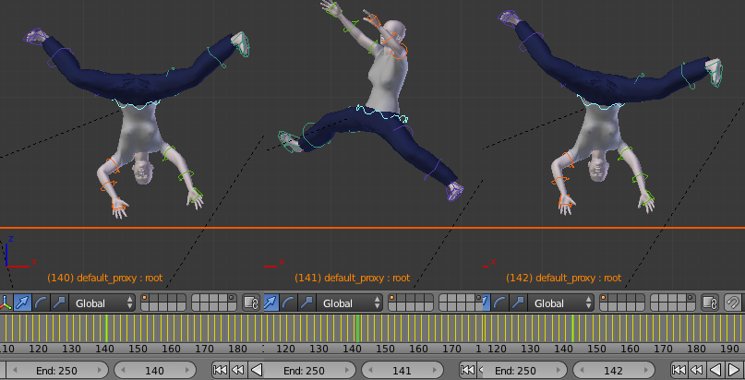Select the scale manipulator in frame 141 toolbar

(x=307, y=303)
